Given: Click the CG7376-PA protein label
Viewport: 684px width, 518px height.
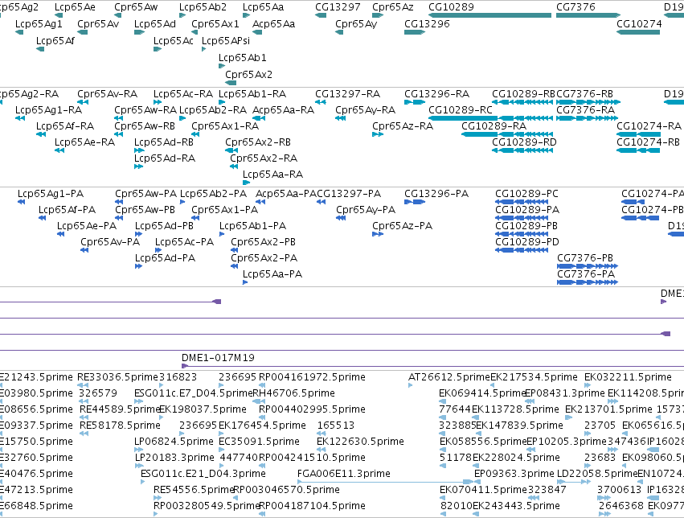Looking at the screenshot, I should point(586,274).
